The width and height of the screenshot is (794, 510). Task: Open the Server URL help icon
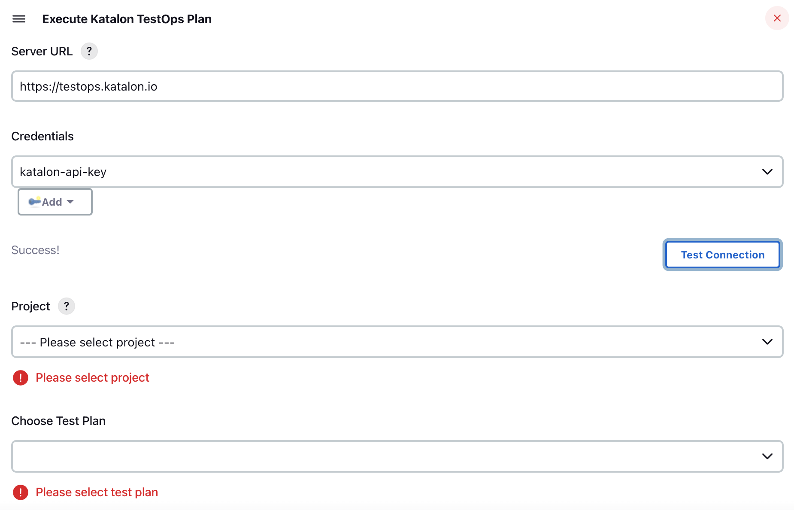(x=89, y=51)
